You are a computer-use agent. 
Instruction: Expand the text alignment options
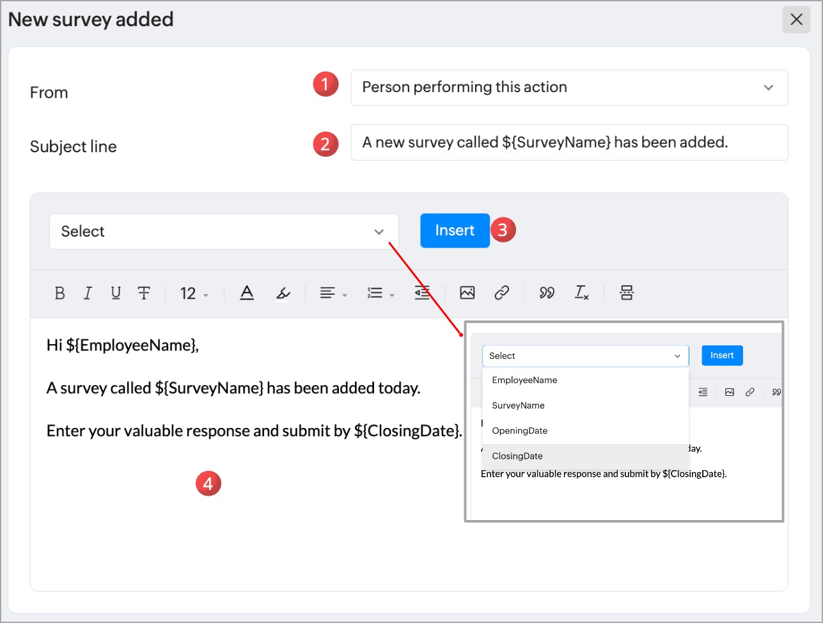click(x=333, y=294)
